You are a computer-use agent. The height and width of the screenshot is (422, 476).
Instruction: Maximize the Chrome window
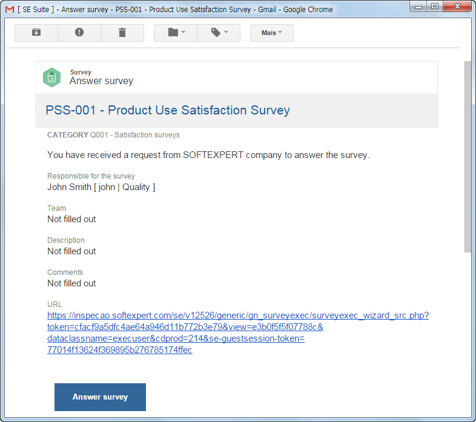[x=435, y=7]
